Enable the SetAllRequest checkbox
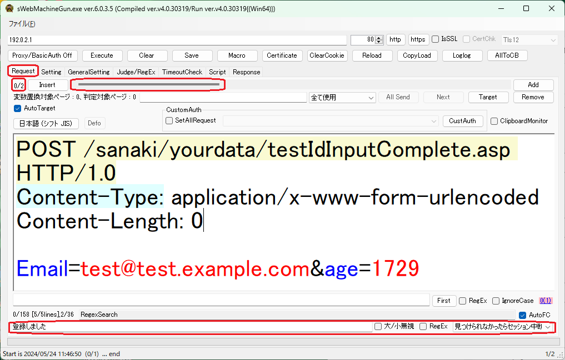 (169, 120)
